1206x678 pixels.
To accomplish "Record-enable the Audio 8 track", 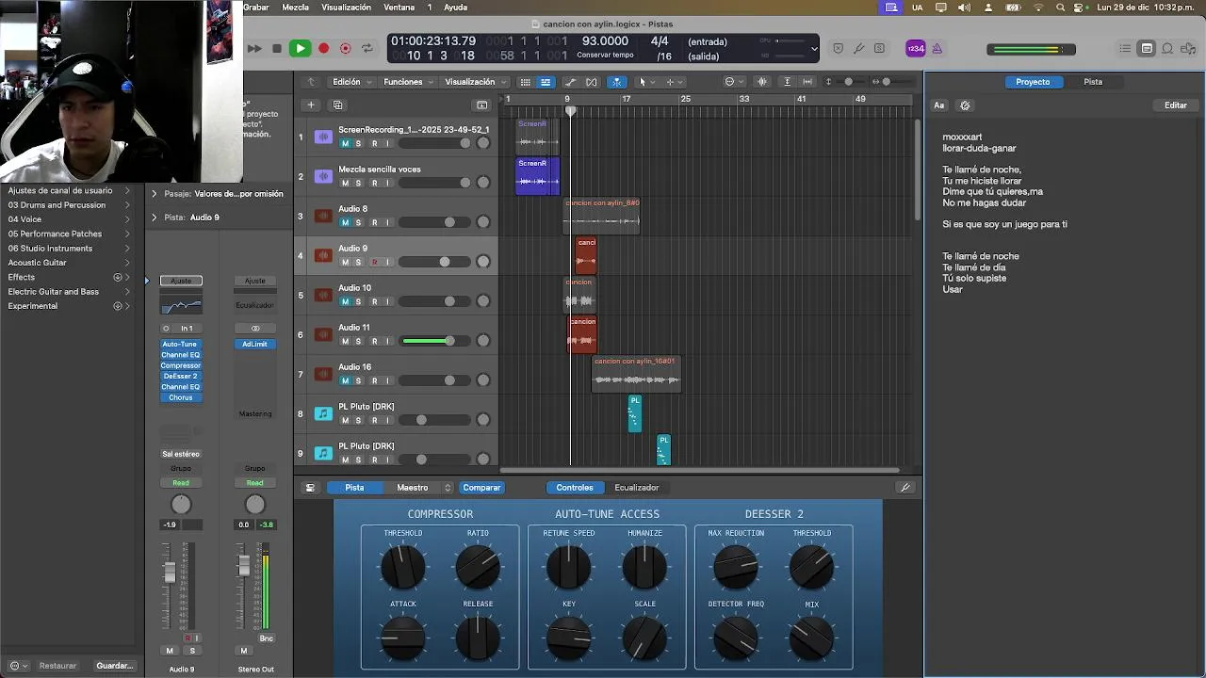I will pyautogui.click(x=374, y=223).
